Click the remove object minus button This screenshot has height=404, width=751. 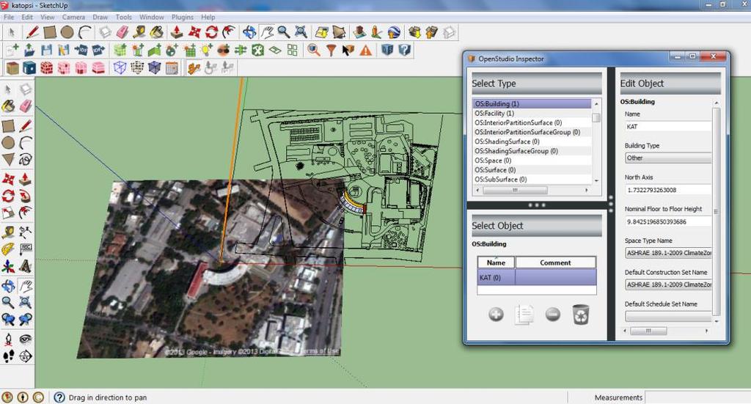pos(553,315)
